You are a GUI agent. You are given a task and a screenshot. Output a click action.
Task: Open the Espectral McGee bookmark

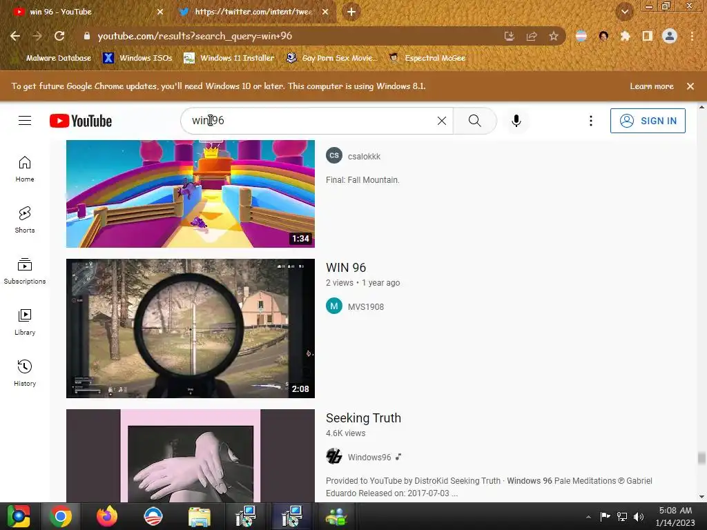click(427, 58)
